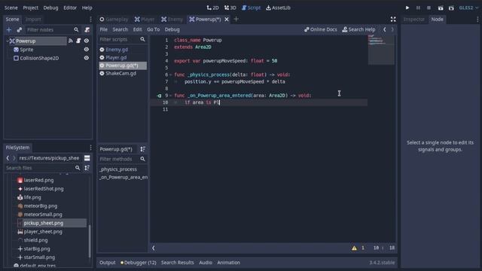Viewport: 482px width, 271px height.
Task: Switch to the Player scene tab
Action: pyautogui.click(x=145, y=20)
